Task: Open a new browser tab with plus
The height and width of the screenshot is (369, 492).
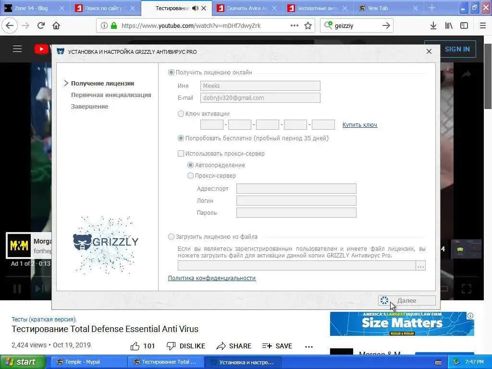Action: (x=432, y=8)
